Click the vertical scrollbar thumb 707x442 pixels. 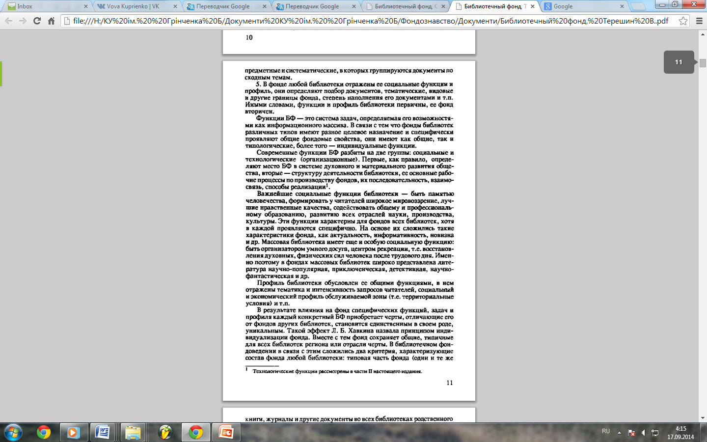pyautogui.click(x=703, y=63)
